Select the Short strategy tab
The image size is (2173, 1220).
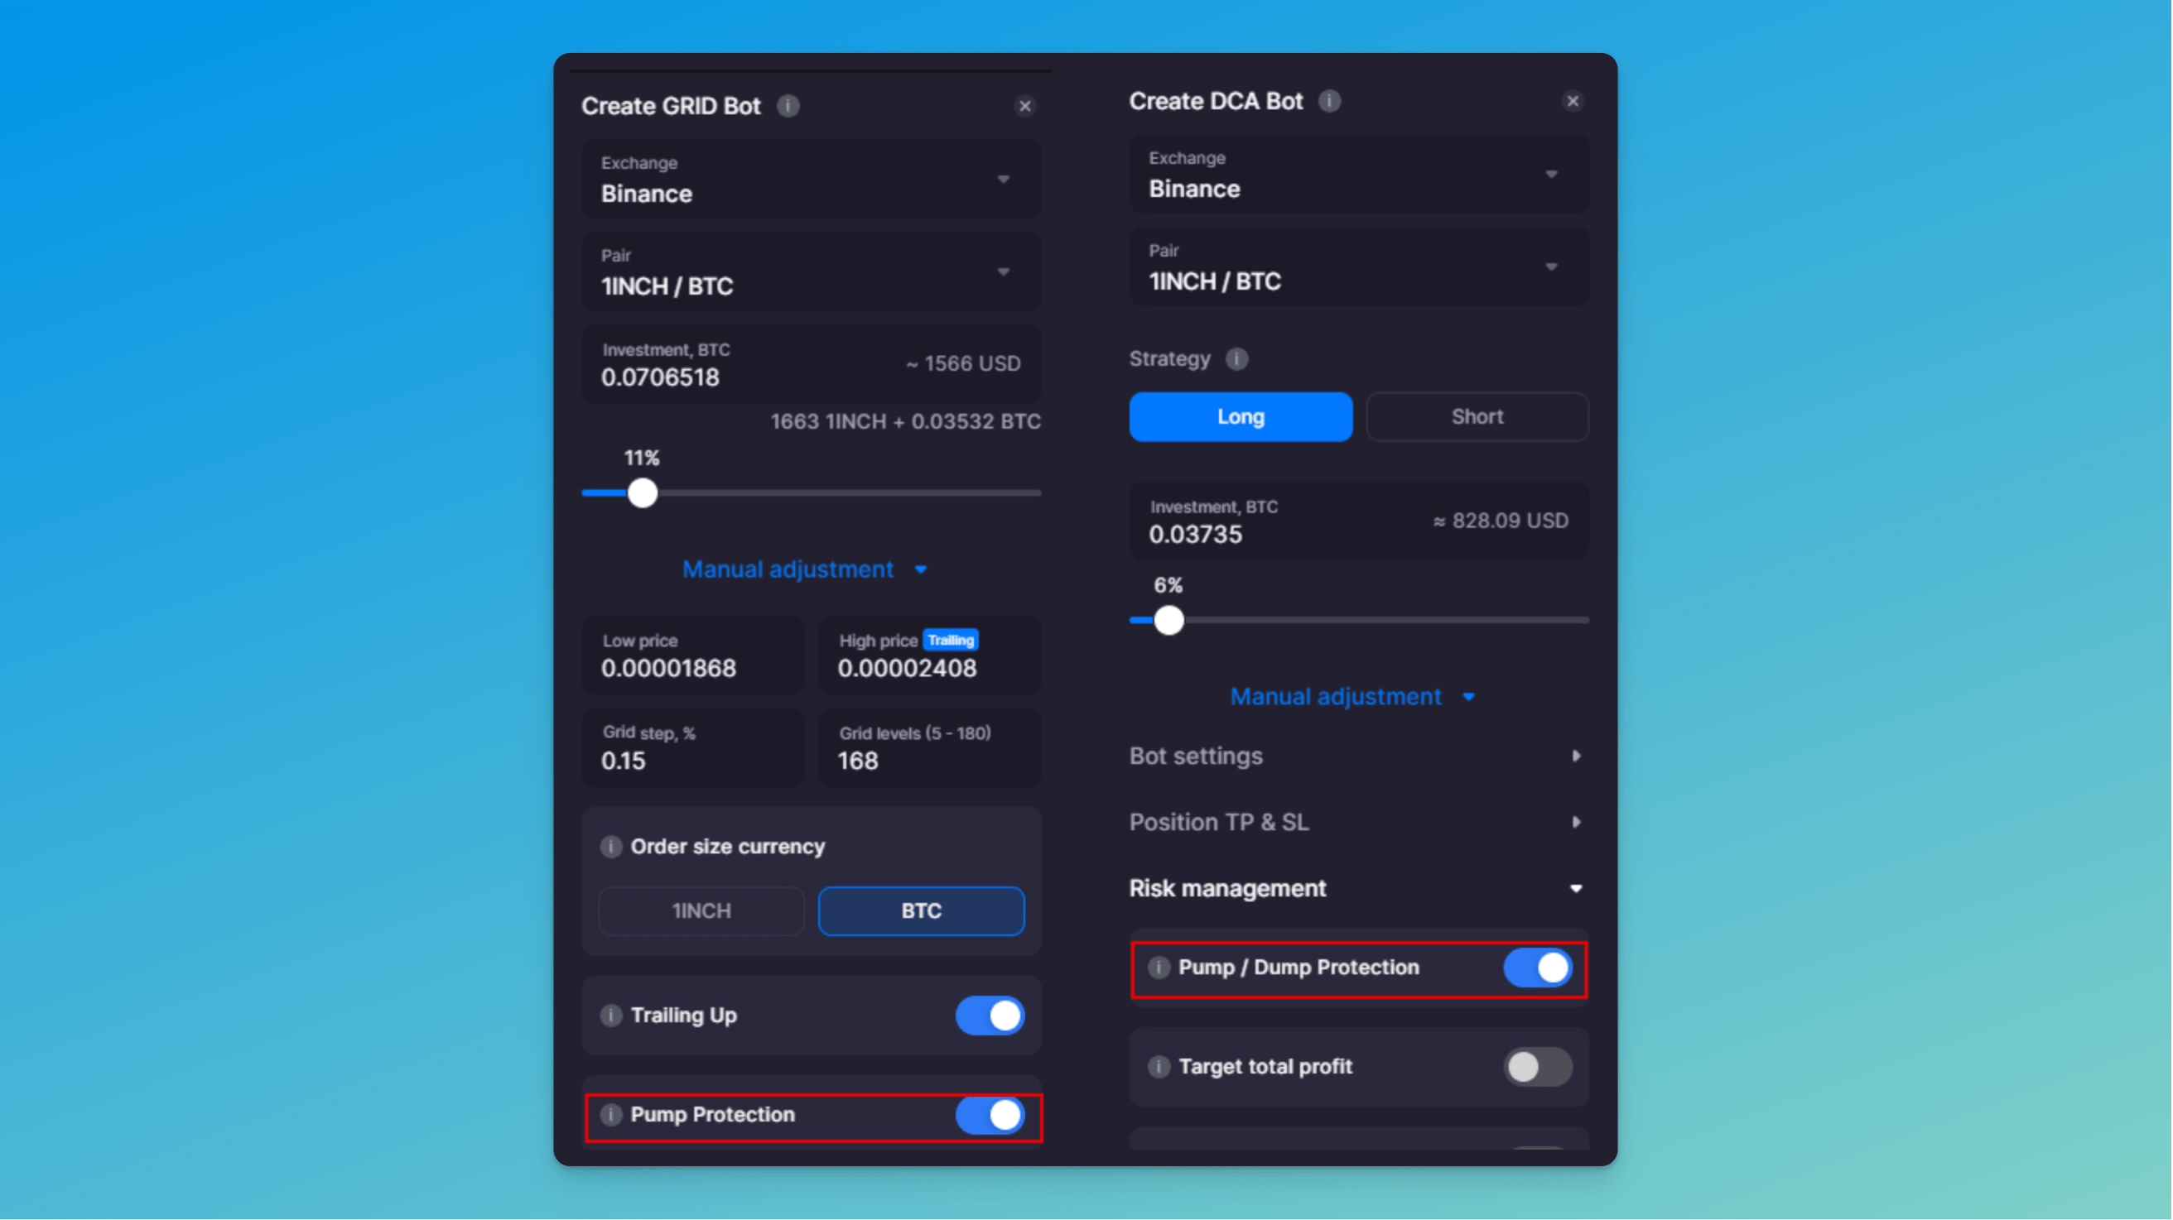coord(1475,416)
